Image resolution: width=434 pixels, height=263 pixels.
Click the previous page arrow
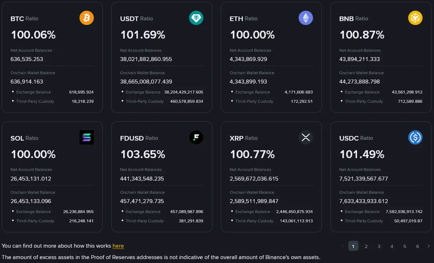(x=343, y=246)
